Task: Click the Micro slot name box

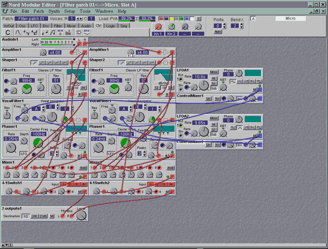Action: [290, 18]
